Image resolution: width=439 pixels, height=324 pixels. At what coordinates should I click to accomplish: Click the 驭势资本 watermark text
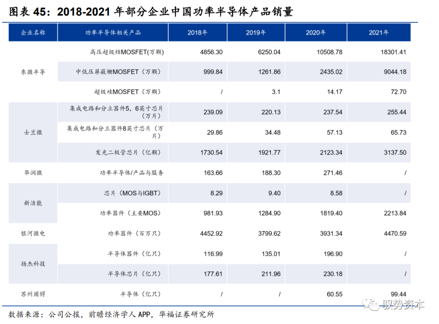tap(403, 305)
